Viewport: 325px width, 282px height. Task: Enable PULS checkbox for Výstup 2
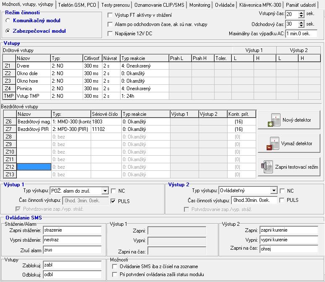[x=282, y=200]
